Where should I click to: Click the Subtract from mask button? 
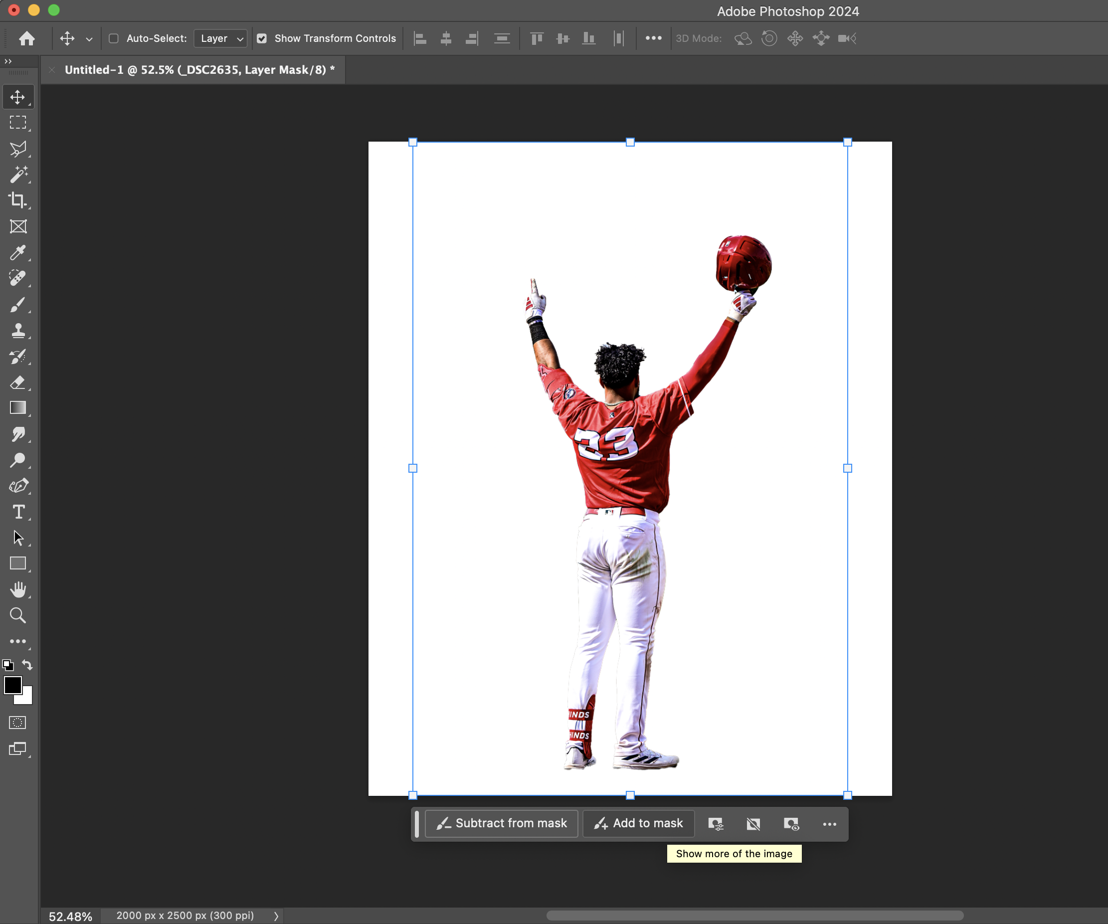[x=501, y=823]
